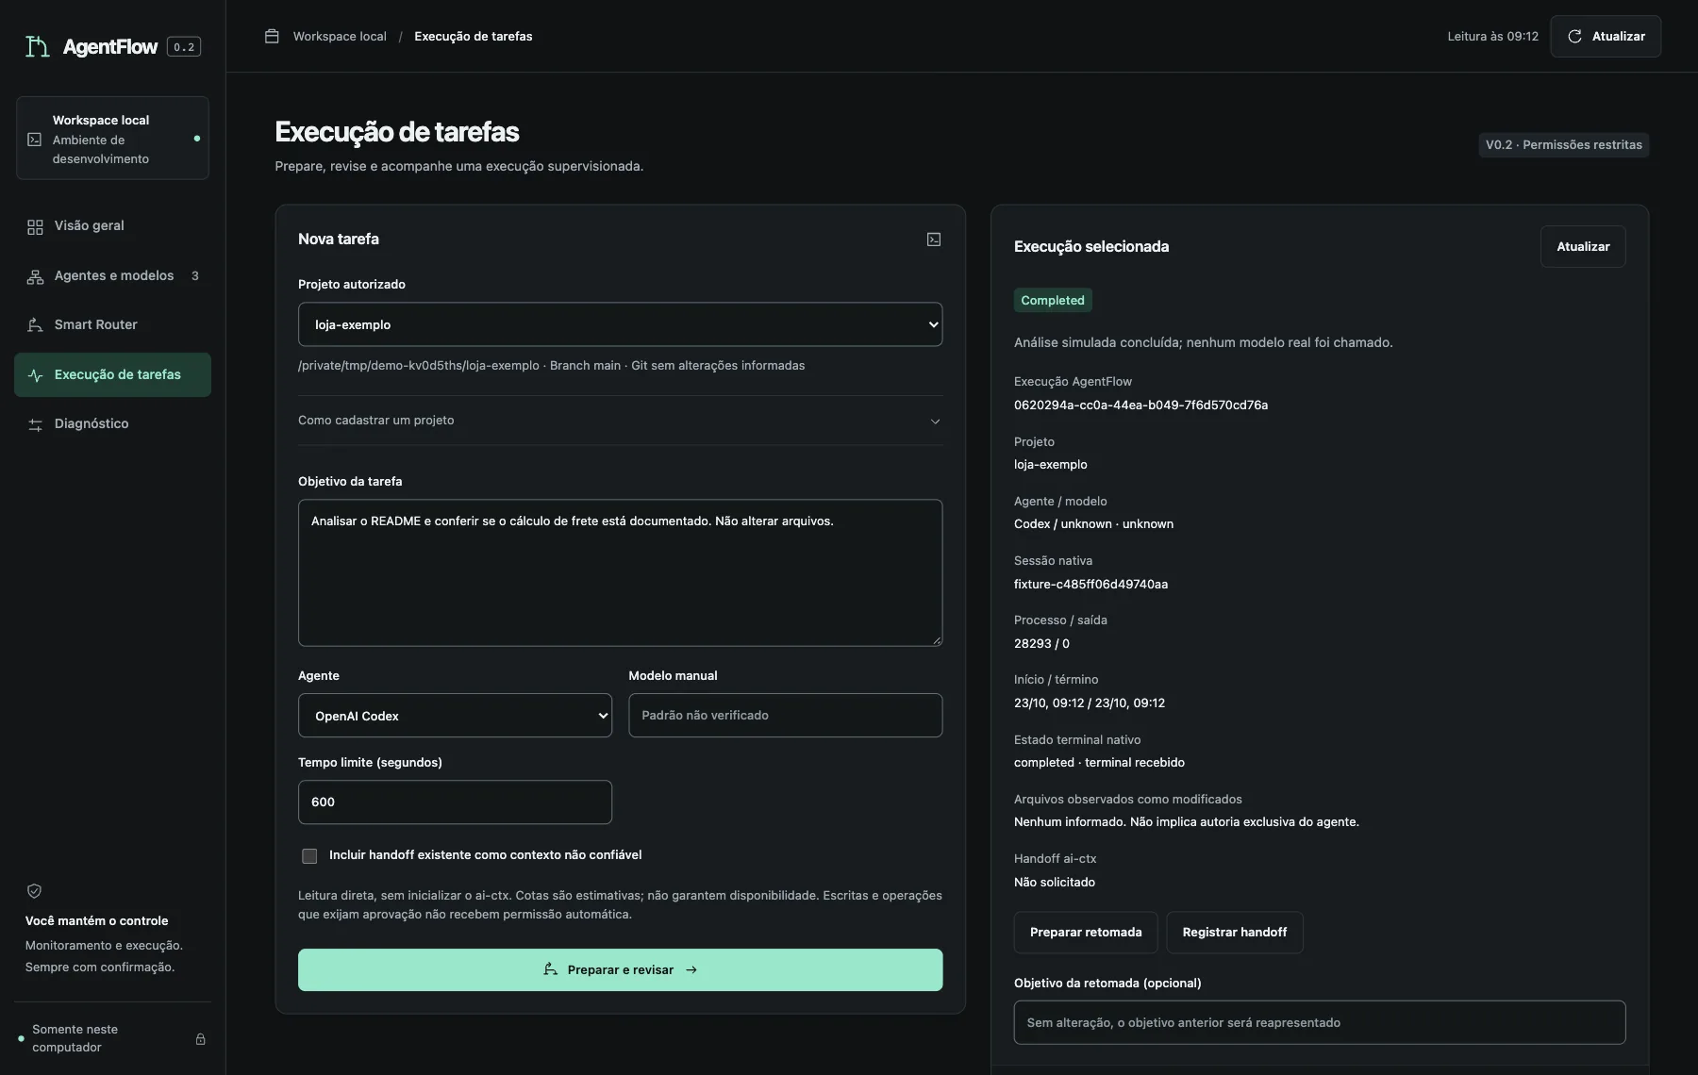Click the Registrar handoff button
This screenshot has width=1698, height=1075.
pos(1234,933)
